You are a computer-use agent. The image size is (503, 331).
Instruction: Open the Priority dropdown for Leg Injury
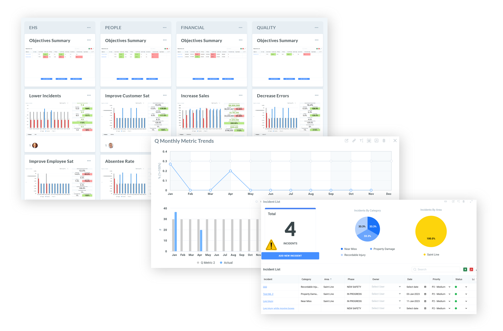[441, 301]
